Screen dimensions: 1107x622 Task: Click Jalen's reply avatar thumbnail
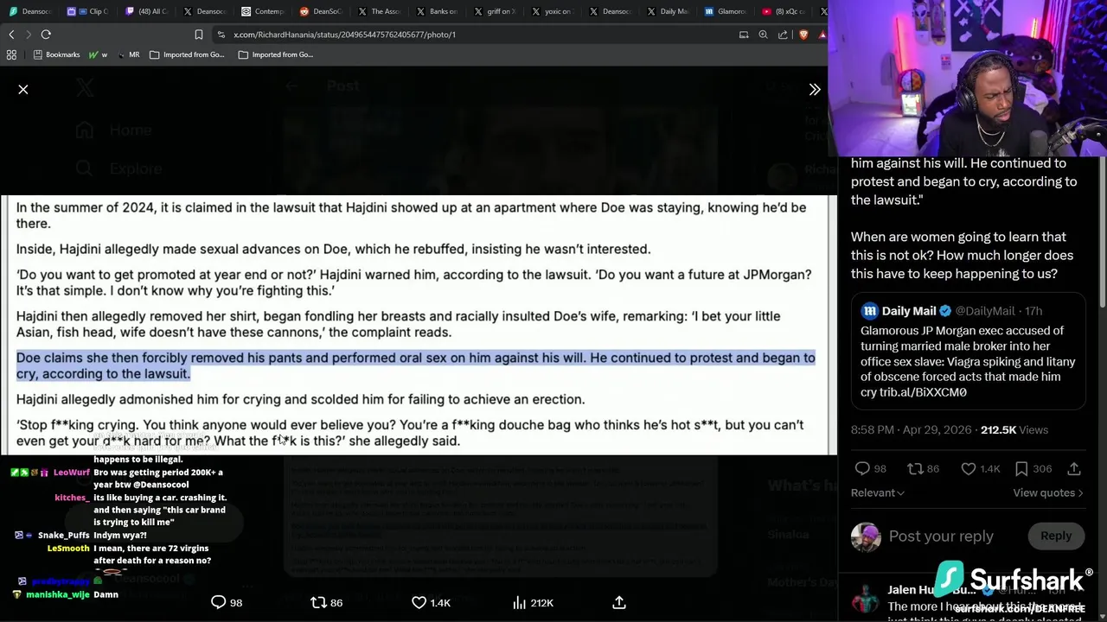point(865,599)
